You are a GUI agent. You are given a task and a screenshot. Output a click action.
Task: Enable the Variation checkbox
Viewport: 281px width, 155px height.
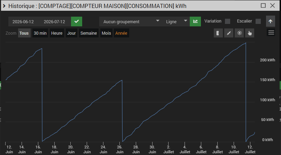tap(227, 21)
